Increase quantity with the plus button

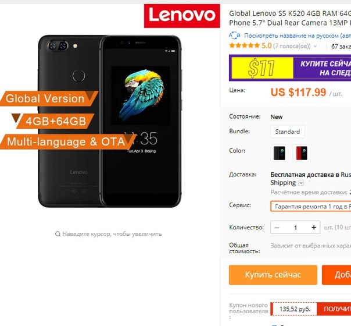point(314,228)
